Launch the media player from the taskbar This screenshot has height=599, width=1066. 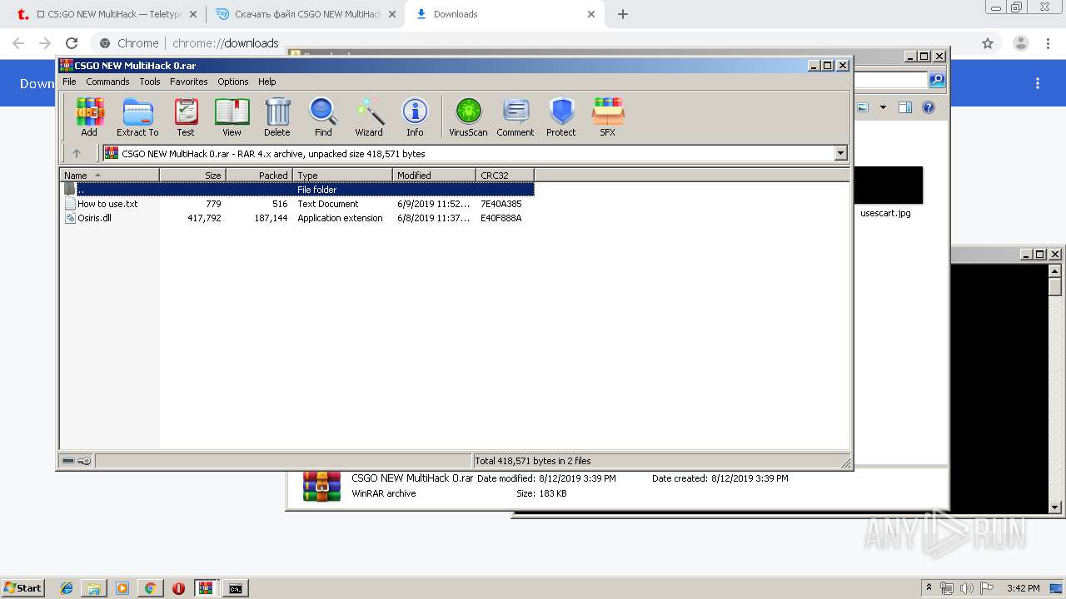[x=122, y=588]
